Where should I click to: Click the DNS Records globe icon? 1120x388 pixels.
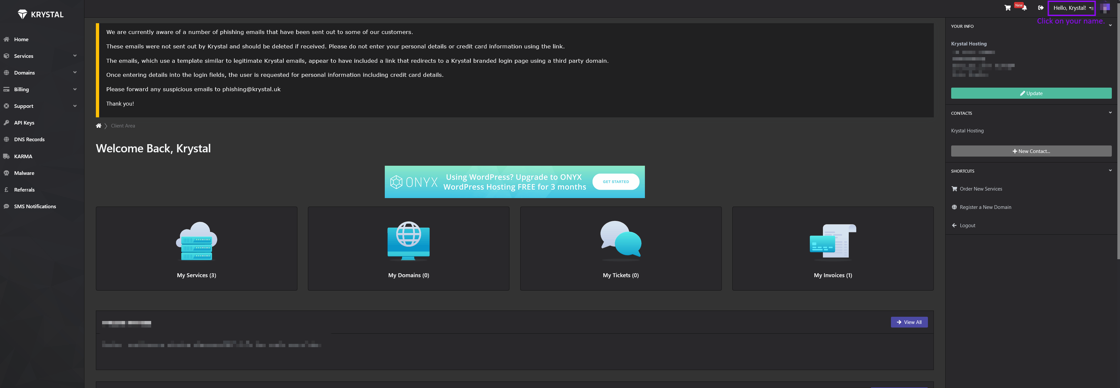click(x=6, y=140)
